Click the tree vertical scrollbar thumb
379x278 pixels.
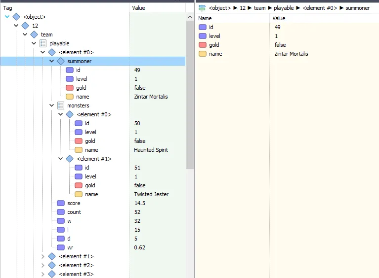click(x=190, y=95)
